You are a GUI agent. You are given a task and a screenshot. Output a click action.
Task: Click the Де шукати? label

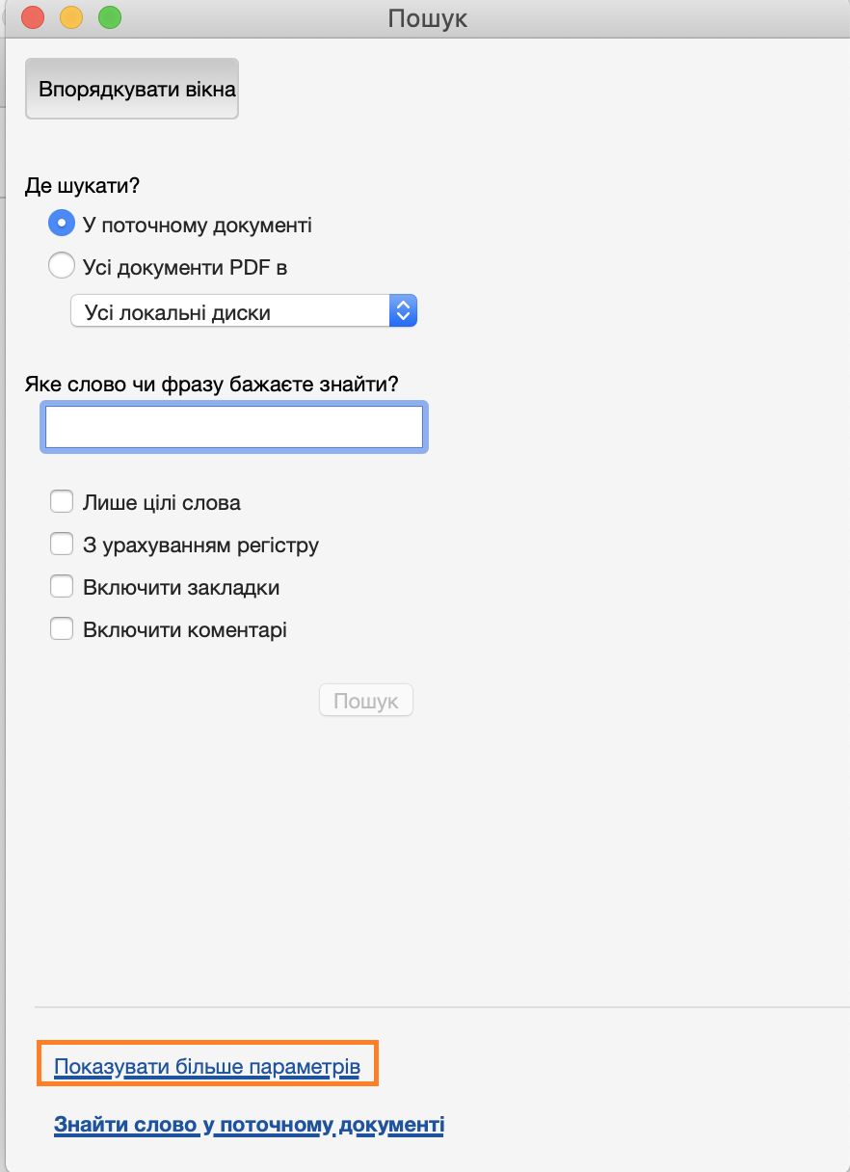point(80,185)
